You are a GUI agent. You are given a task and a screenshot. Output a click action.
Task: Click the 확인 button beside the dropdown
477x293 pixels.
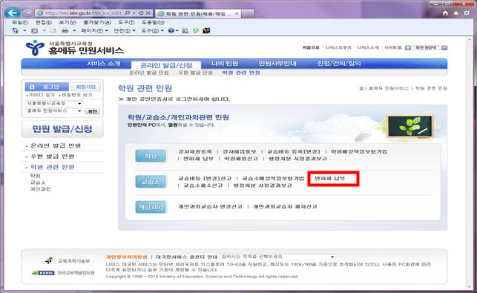[x=92, y=111]
